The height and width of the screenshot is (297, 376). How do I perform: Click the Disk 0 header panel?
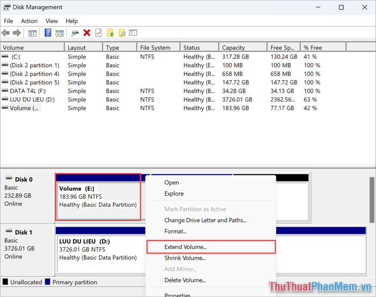point(27,197)
